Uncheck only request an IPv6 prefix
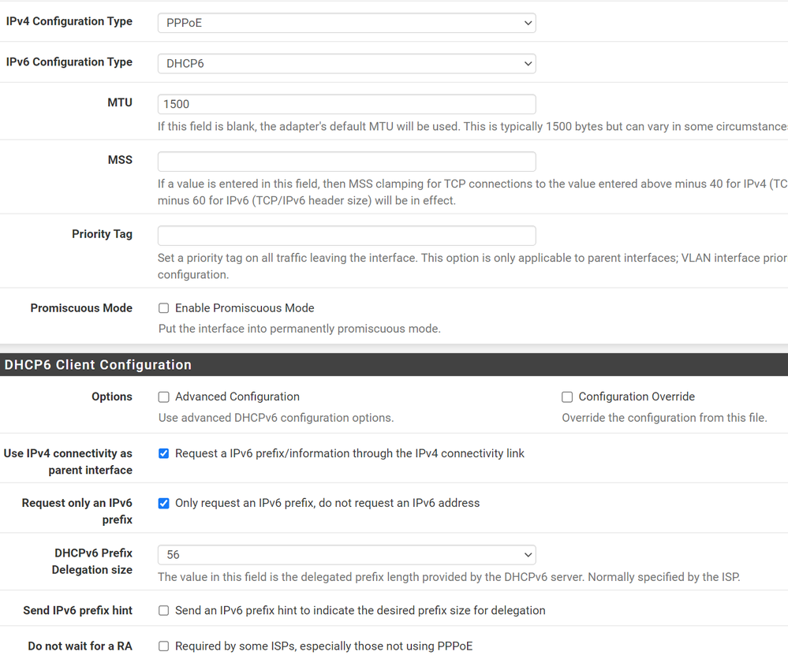 pos(163,503)
